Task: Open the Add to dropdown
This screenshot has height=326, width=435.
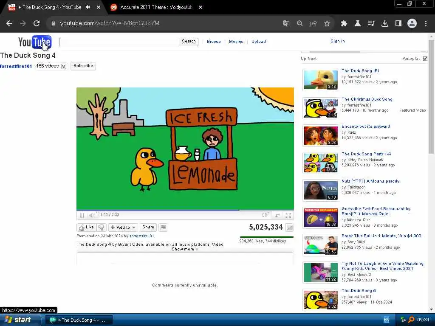Action: point(123,228)
